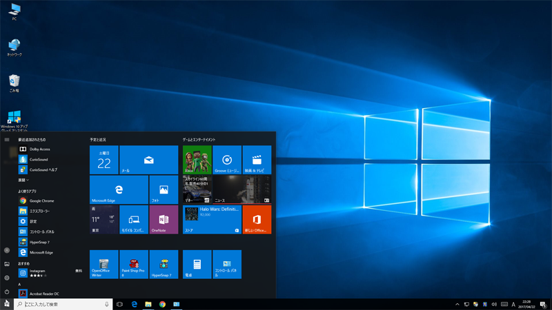Show hidden tray icons chevron
The width and height of the screenshot is (552, 310).
tap(457, 304)
